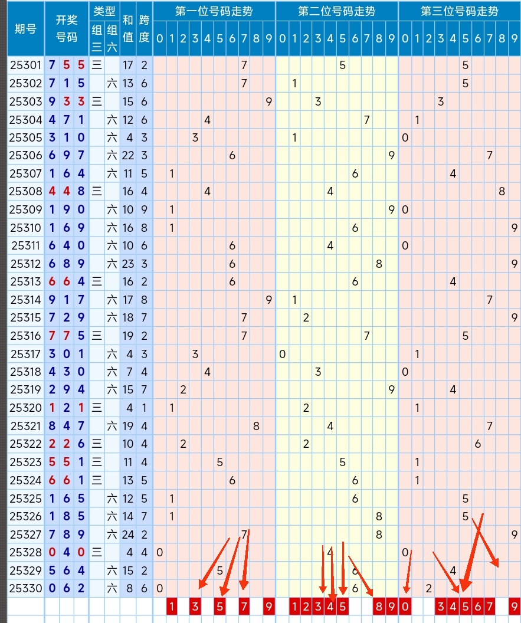The image size is (521, 623).
Task: Click digit 0 header under 第一位号码走势
Action: click(159, 38)
